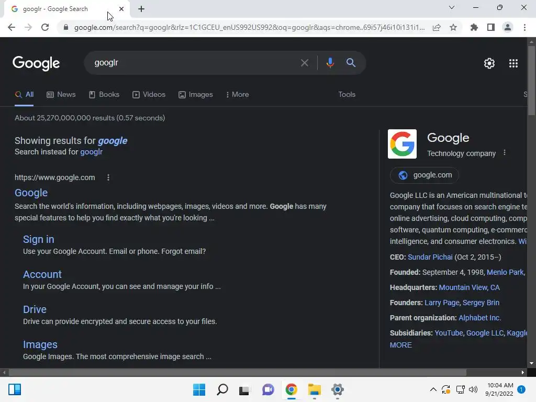Viewport: 536px width, 402px height.
Task: Click the googlr search input field
Action: [x=195, y=63]
